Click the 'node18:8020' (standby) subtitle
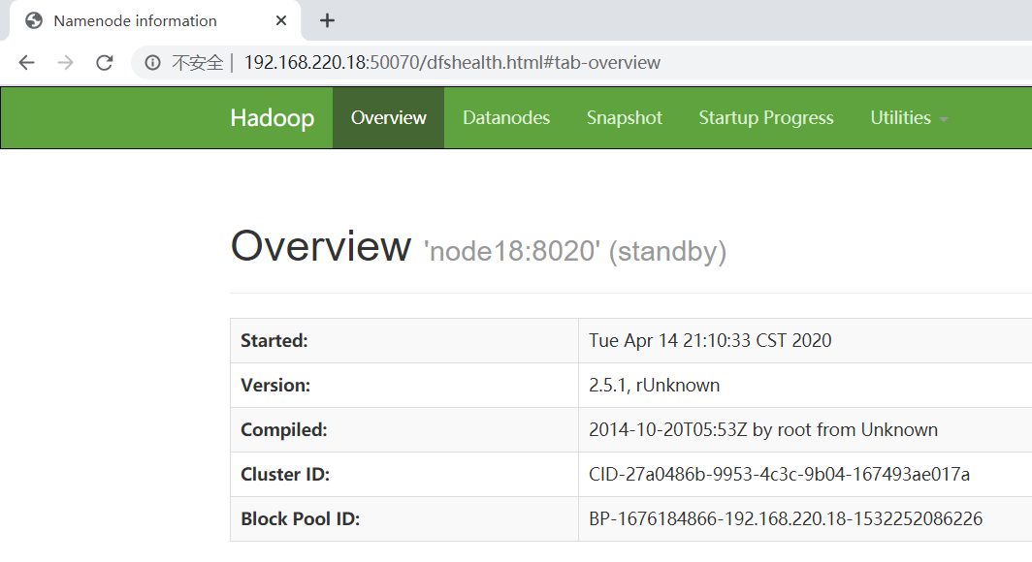This screenshot has height=562, width=1032. [x=575, y=251]
